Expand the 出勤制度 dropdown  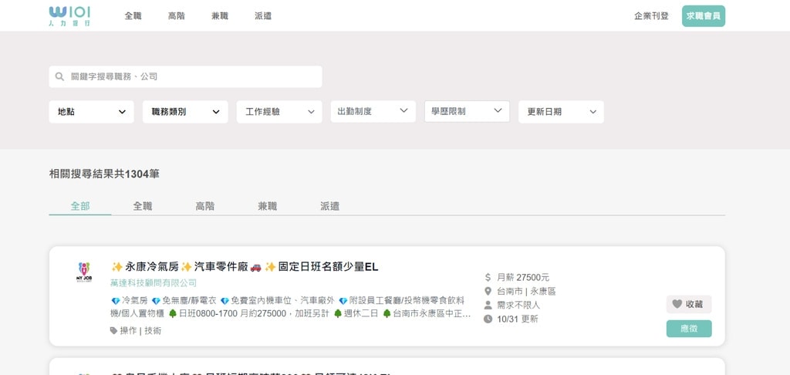click(x=373, y=111)
